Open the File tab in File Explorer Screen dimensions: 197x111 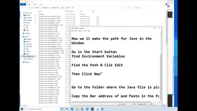click(x=23, y=4)
